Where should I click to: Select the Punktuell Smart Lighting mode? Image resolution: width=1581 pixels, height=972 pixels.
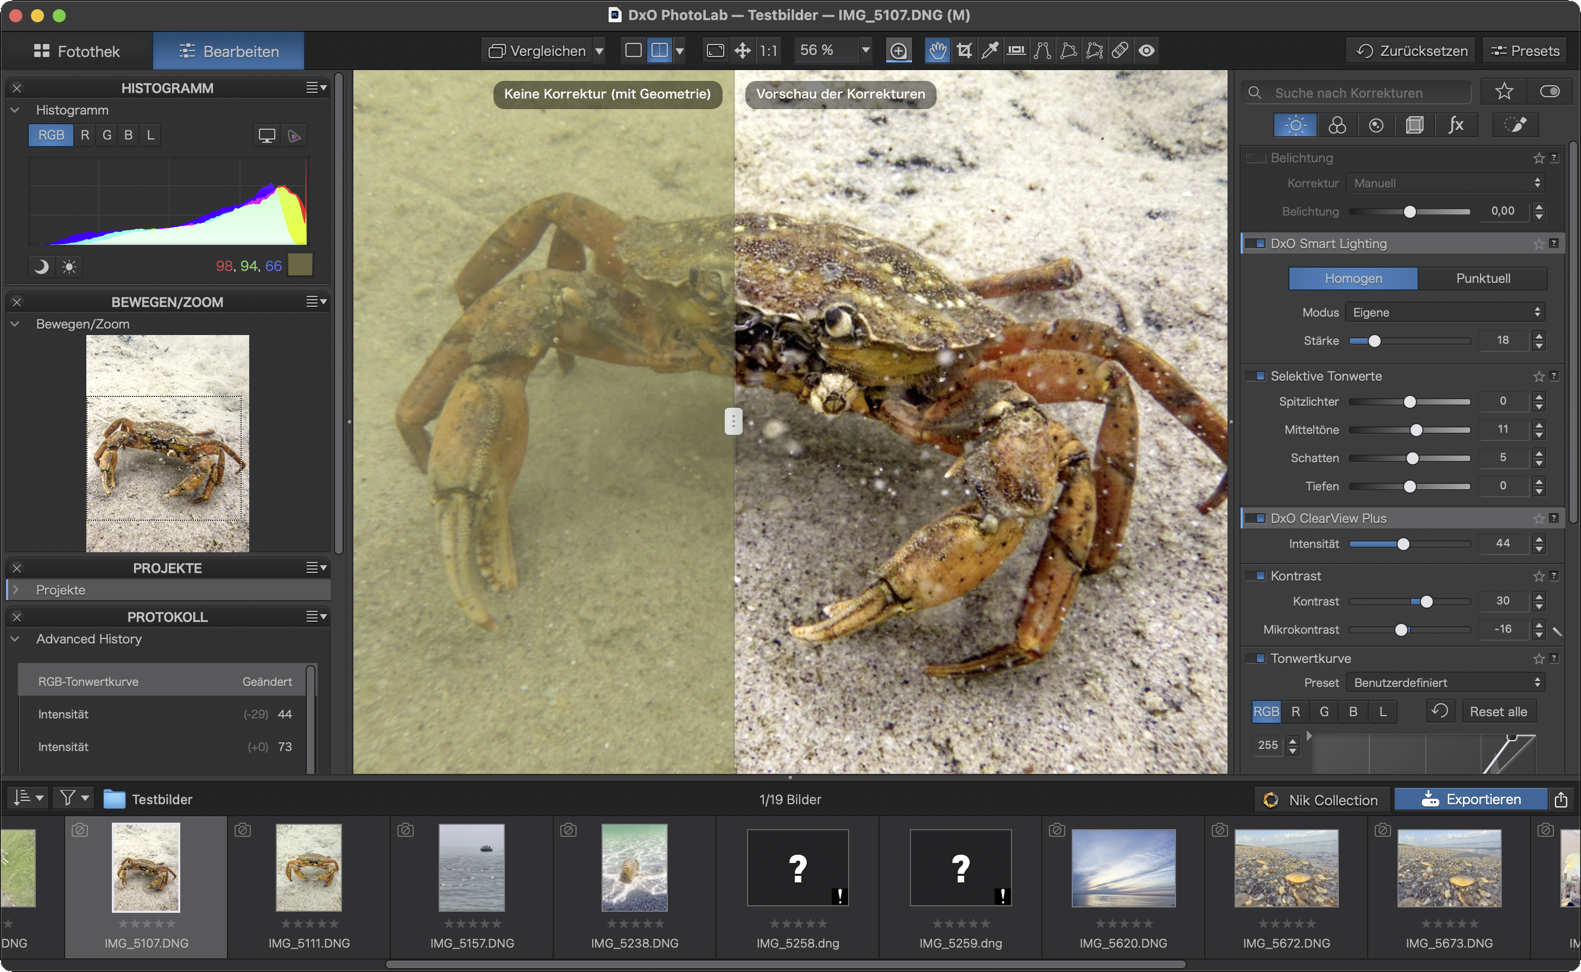pos(1483,279)
